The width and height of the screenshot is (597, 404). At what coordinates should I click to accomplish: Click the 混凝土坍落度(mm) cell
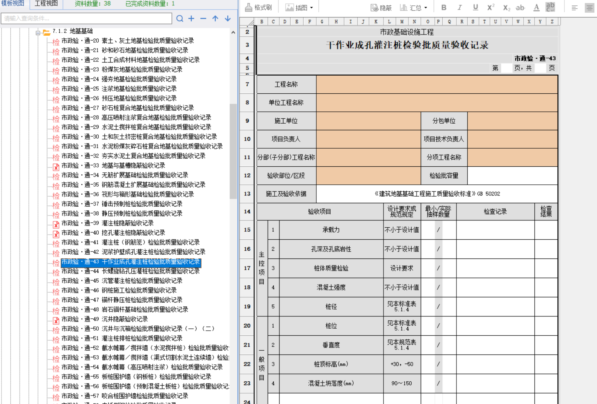coord(331,383)
